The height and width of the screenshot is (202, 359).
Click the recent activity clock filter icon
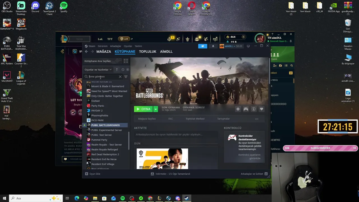pos(123,70)
